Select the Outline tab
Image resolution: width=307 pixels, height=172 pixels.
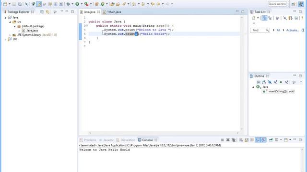tap(260, 76)
